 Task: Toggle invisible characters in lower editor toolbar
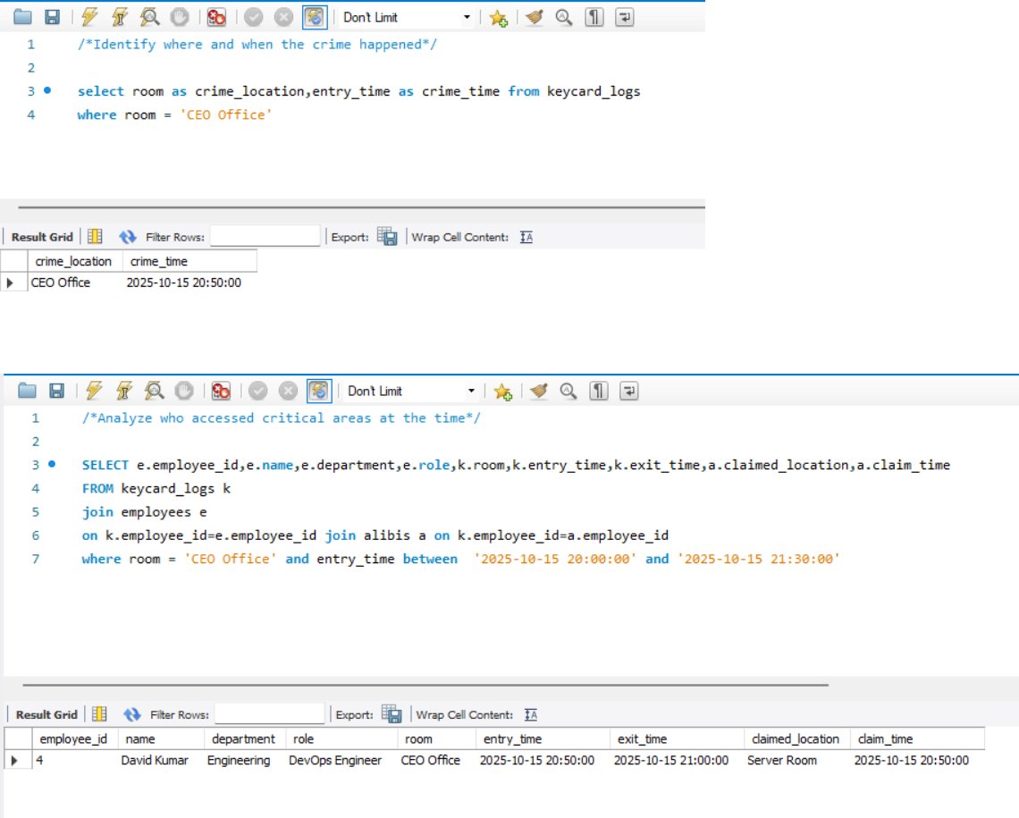pos(599,391)
